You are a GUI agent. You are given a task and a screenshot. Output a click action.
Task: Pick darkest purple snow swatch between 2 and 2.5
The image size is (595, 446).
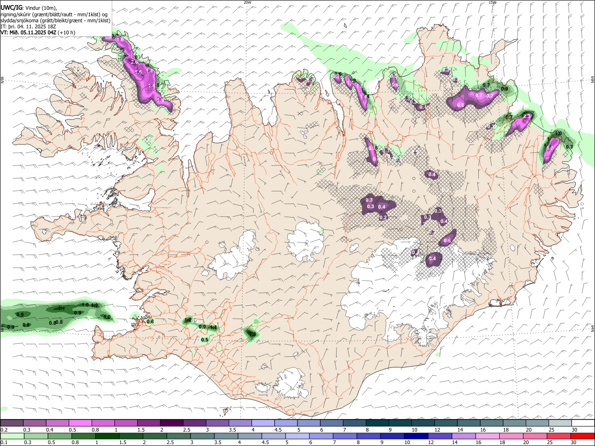coord(172,423)
